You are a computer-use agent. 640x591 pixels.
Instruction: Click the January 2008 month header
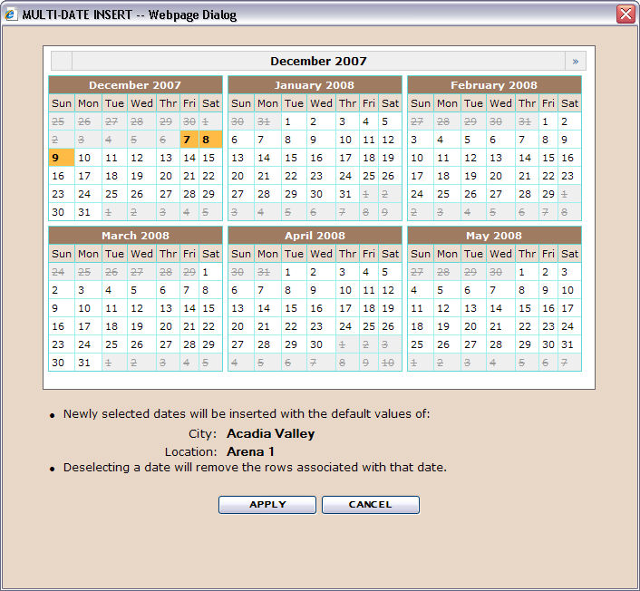tap(315, 85)
